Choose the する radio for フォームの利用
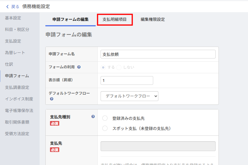 (103, 67)
